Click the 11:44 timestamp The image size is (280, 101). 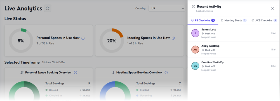273,33
